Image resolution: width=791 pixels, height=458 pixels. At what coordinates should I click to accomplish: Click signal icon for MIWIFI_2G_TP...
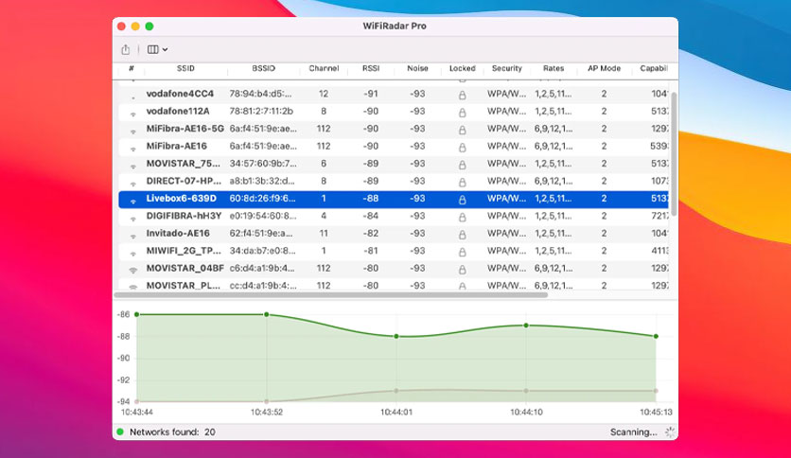pyautogui.click(x=133, y=253)
